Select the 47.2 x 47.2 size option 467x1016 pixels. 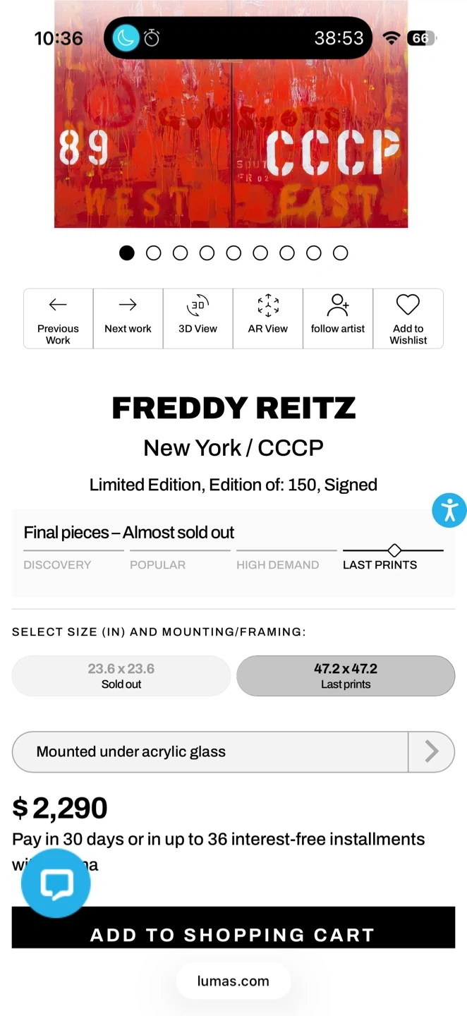point(346,676)
